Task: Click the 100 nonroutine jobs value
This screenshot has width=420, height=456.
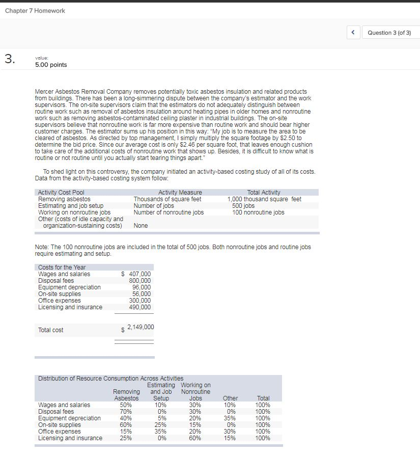Action: [x=258, y=212]
